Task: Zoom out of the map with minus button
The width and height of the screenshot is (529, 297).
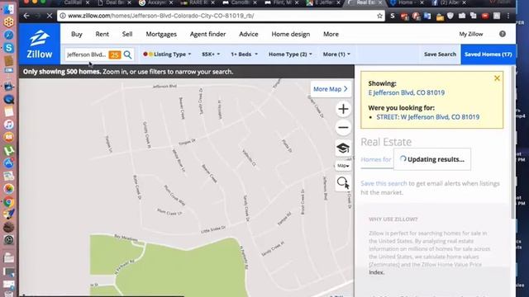Action: pos(343,128)
